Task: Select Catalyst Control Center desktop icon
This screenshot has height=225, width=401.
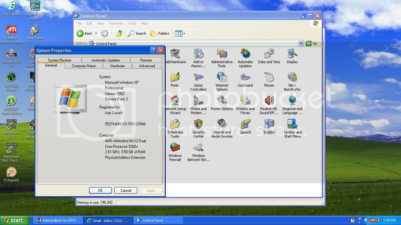Action: [x=11, y=34]
